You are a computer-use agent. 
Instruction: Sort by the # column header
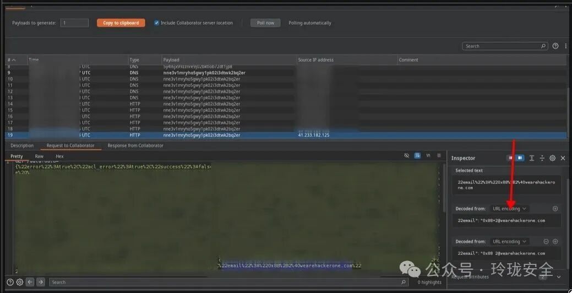click(x=16, y=60)
